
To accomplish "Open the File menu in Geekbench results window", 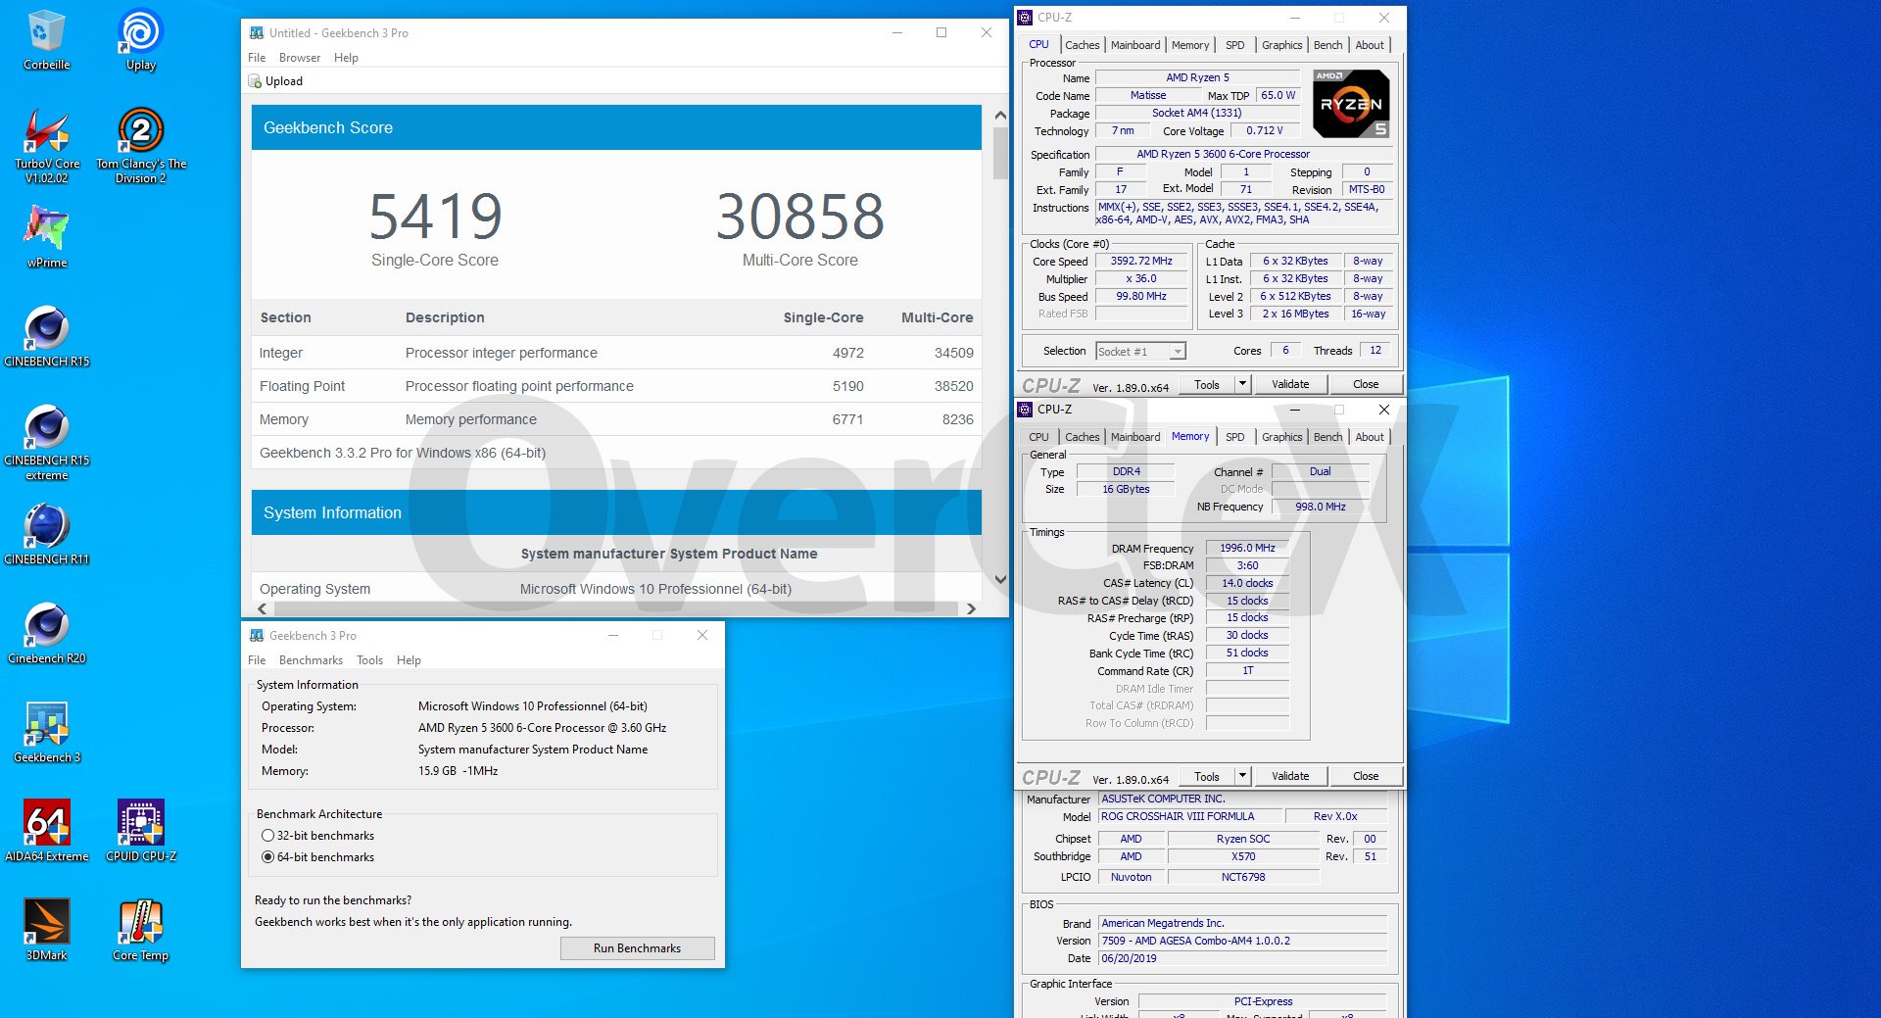I will tap(257, 58).
